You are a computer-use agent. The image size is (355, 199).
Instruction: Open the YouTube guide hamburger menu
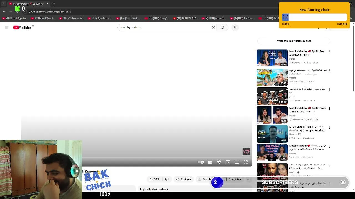7,27
